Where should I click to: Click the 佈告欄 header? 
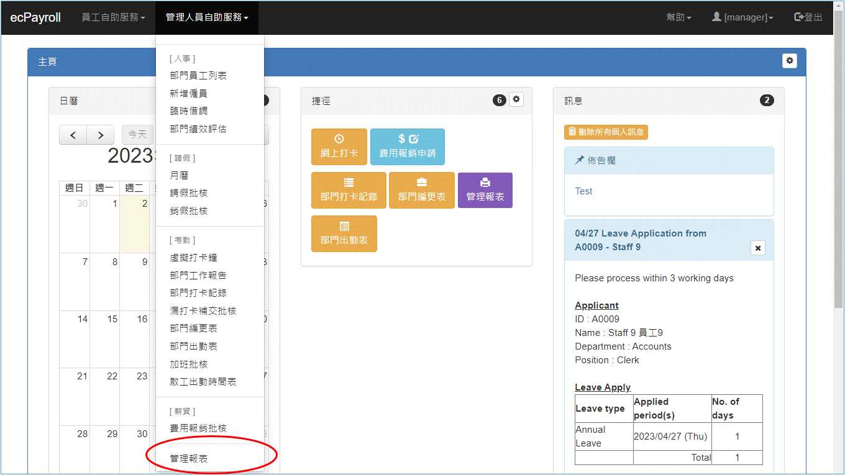point(669,160)
